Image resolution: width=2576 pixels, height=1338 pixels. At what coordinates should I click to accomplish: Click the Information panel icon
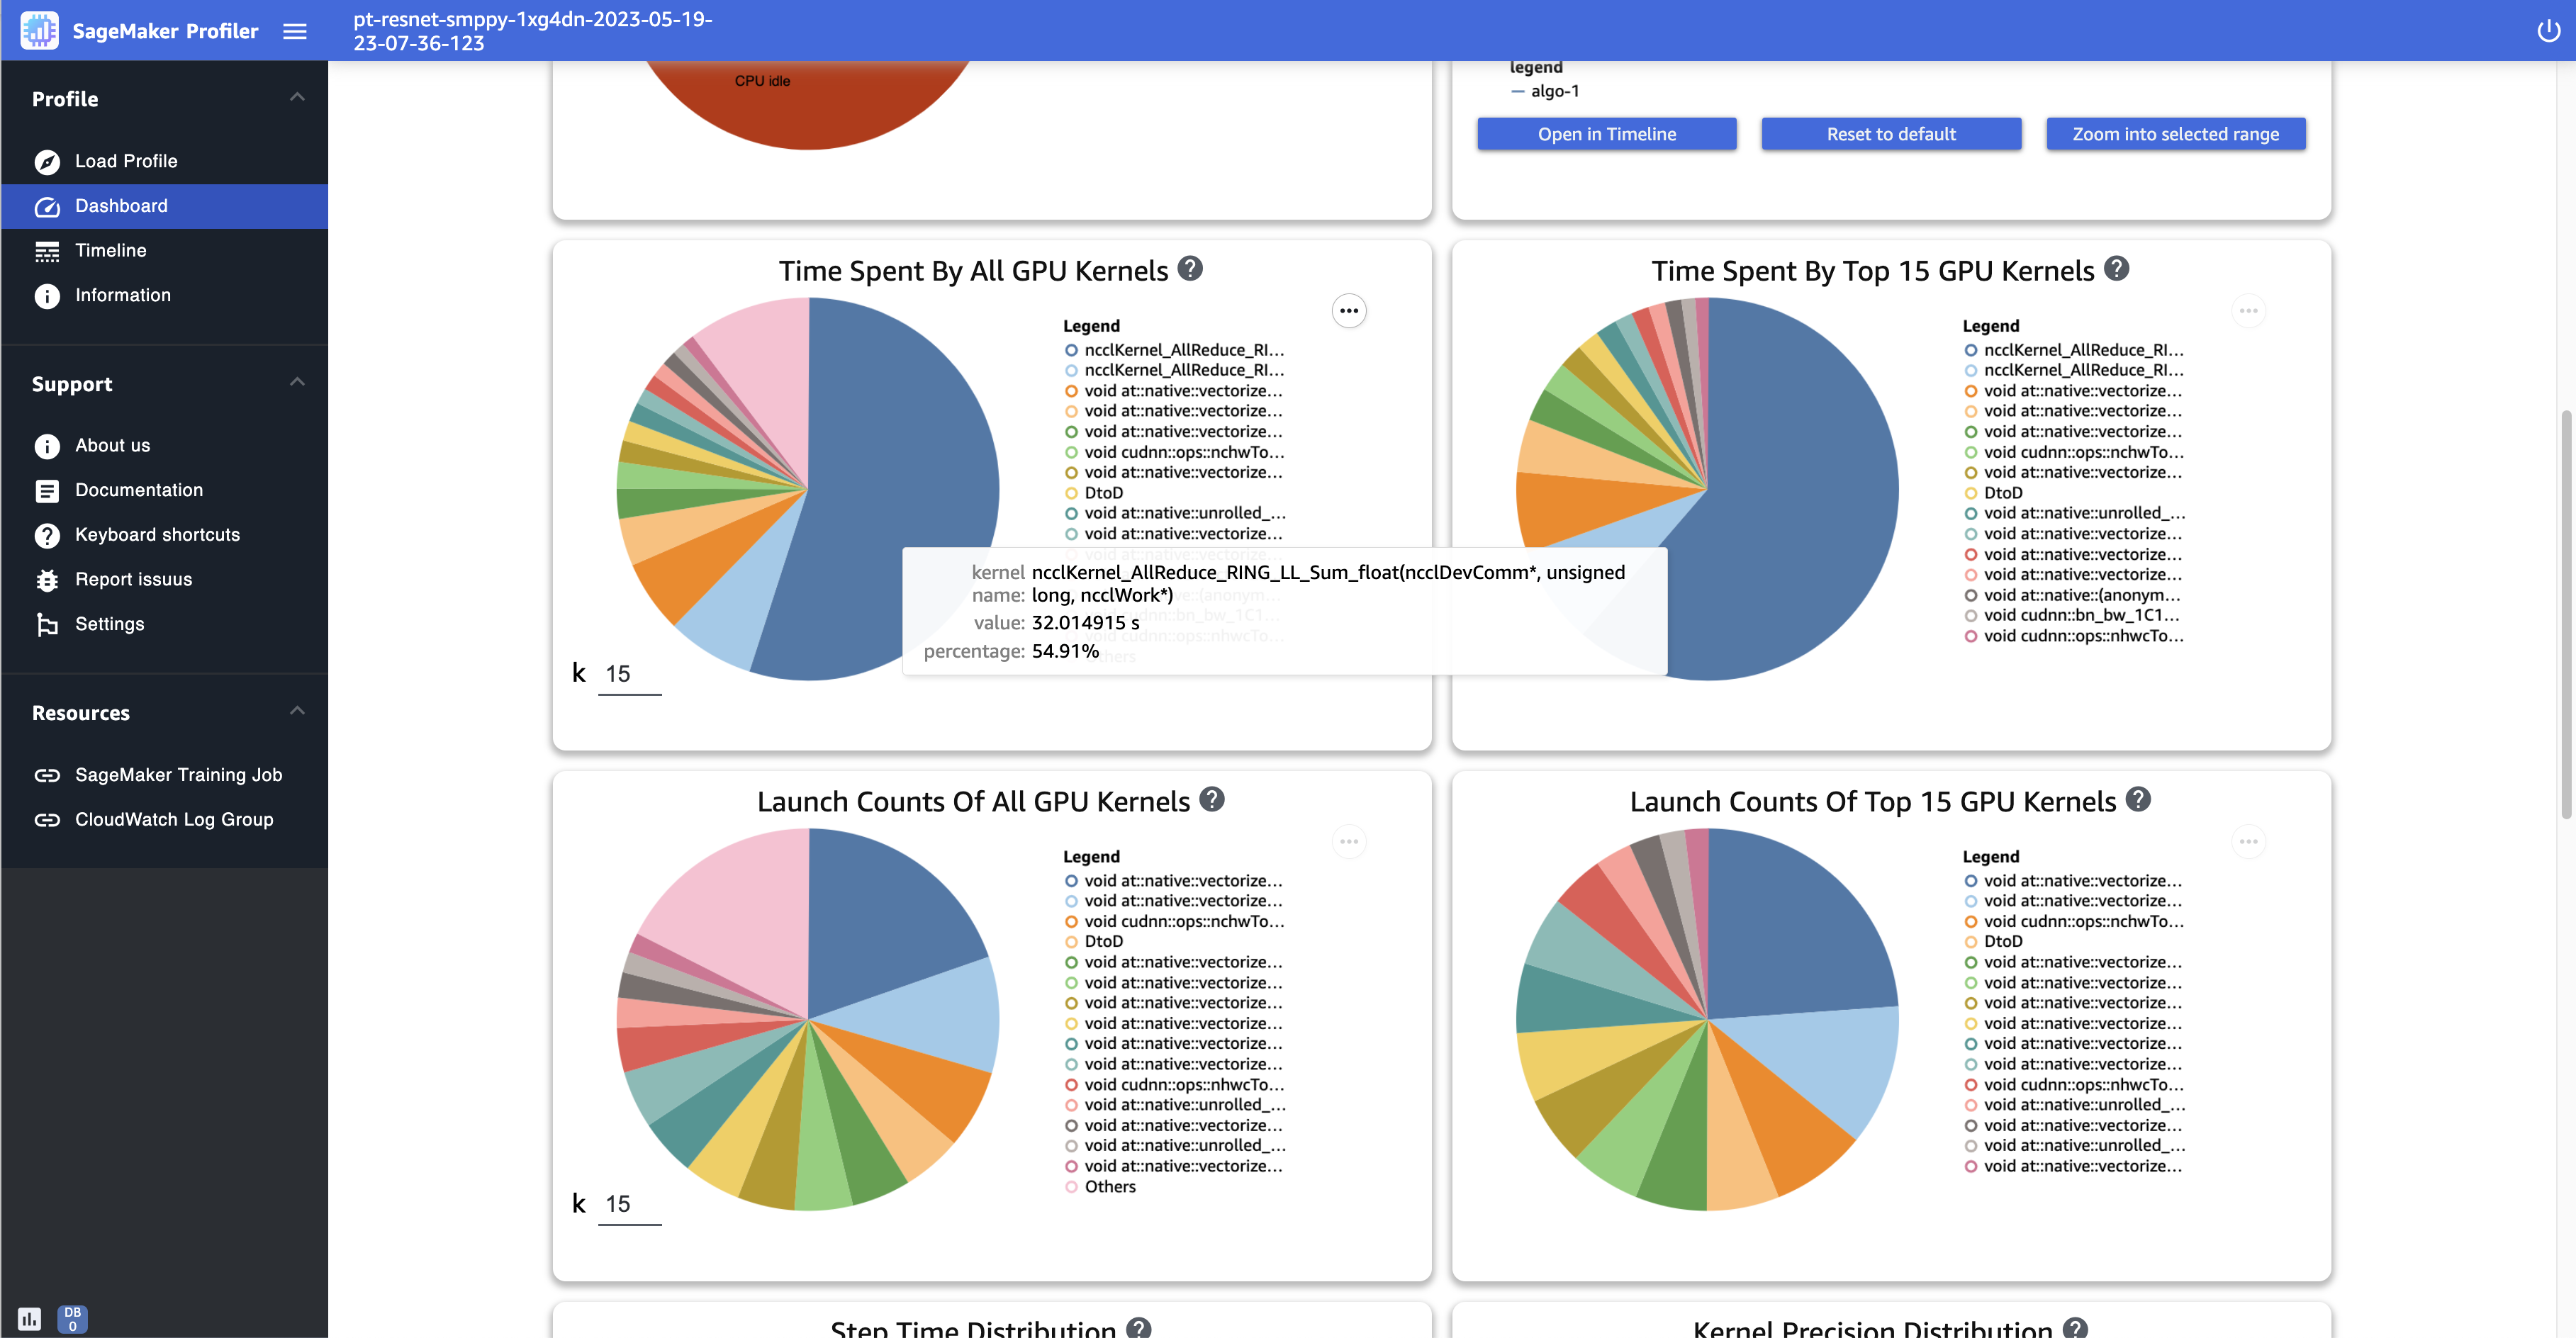[46, 295]
